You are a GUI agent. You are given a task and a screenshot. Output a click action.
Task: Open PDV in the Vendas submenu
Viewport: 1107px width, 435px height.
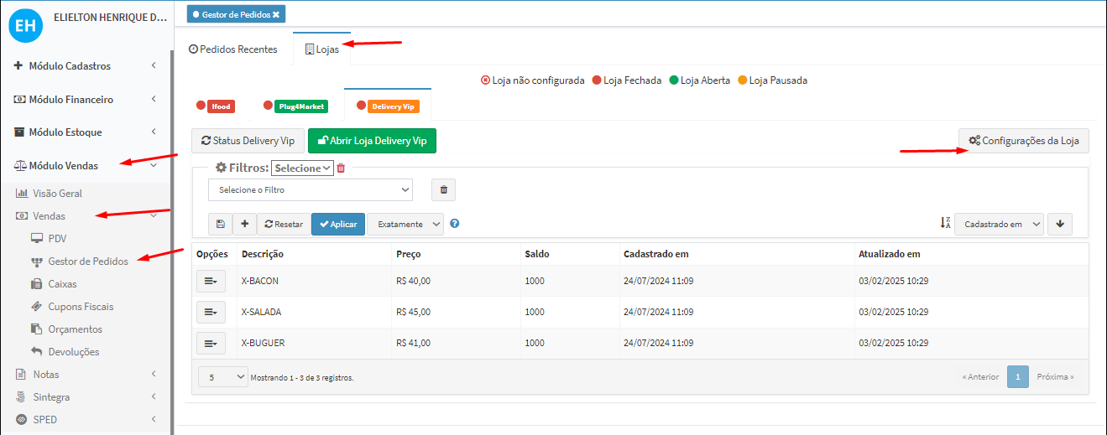point(57,238)
